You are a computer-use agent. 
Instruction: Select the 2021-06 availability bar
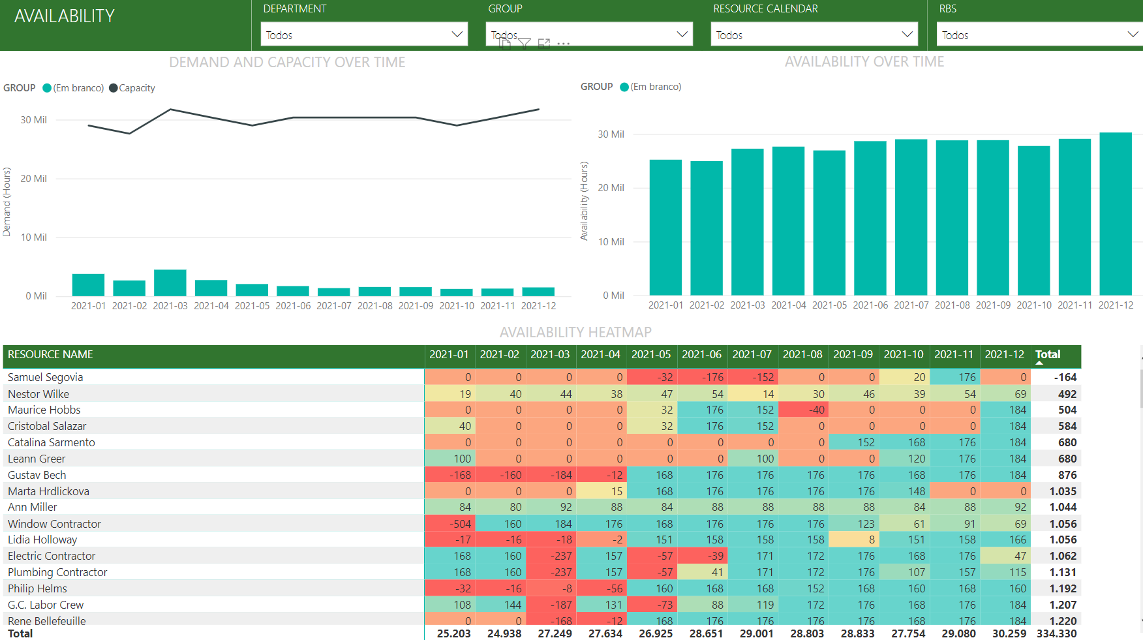(870, 219)
